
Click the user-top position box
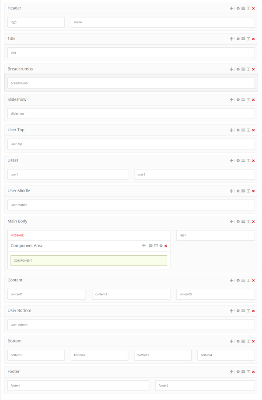[131, 144]
